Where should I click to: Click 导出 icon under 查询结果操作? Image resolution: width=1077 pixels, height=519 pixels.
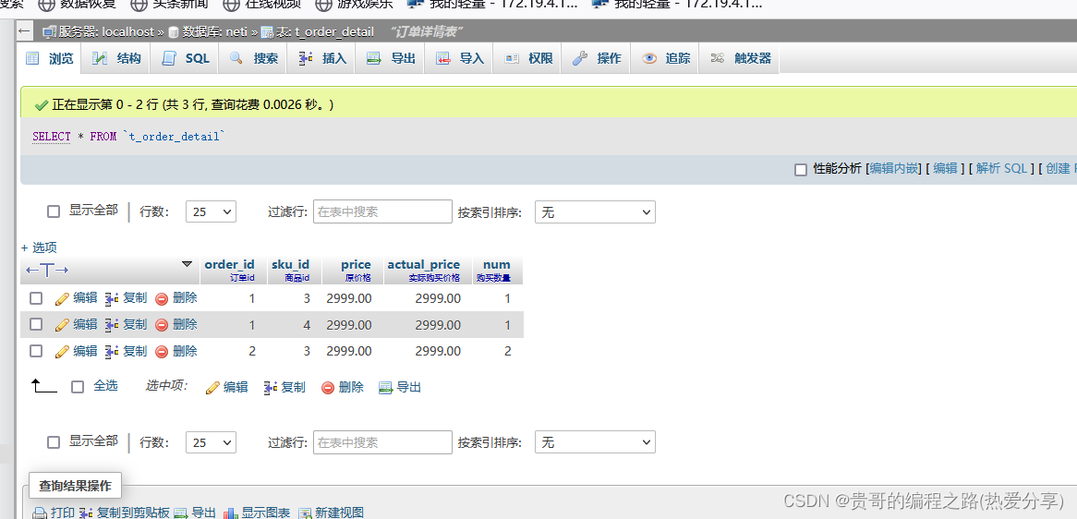pyautogui.click(x=181, y=513)
